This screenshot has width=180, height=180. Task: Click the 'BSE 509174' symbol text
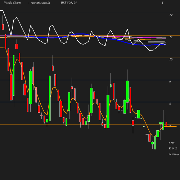69,3
